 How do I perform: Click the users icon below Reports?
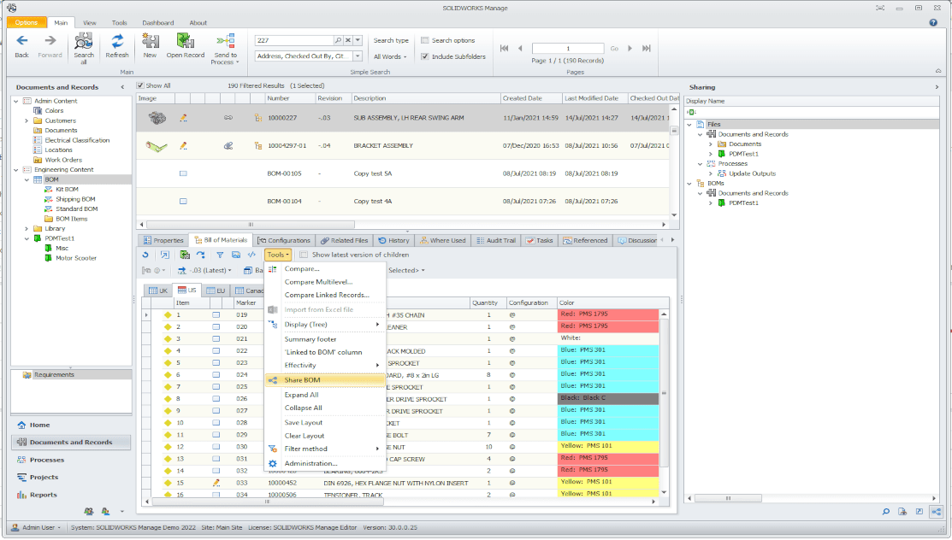pyautogui.click(x=89, y=512)
